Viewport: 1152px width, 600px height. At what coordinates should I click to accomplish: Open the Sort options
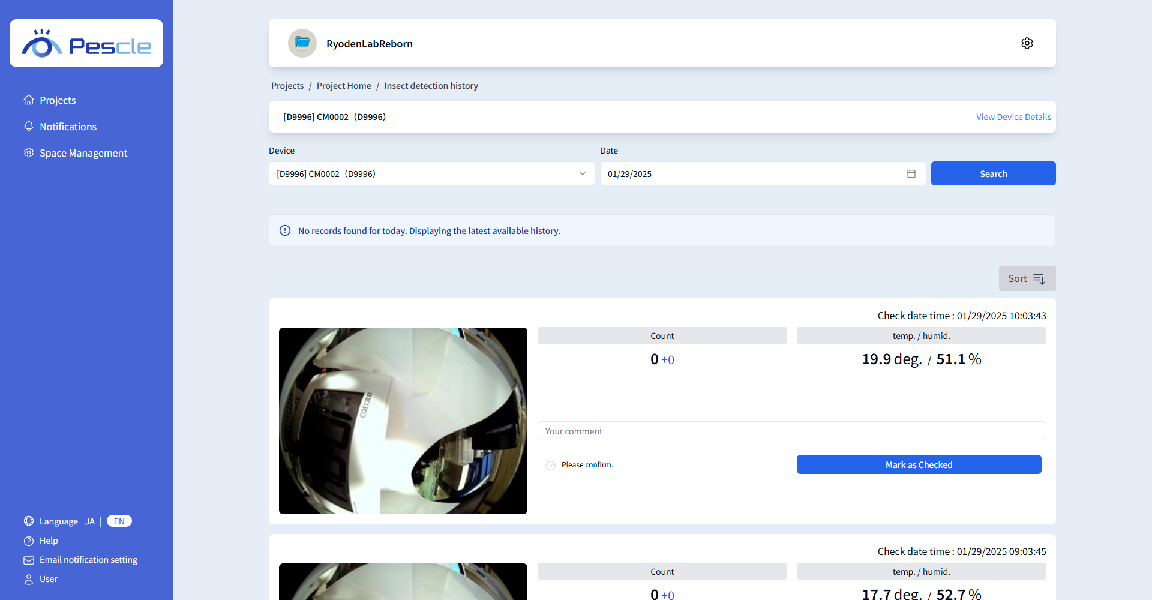click(x=1027, y=278)
